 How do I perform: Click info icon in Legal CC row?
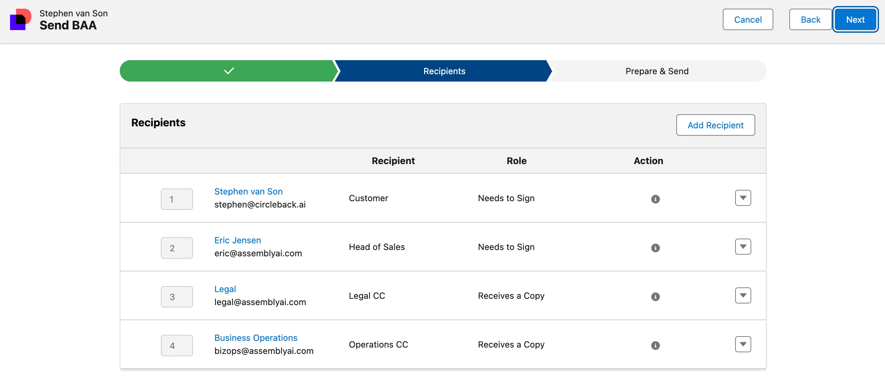pyautogui.click(x=655, y=297)
